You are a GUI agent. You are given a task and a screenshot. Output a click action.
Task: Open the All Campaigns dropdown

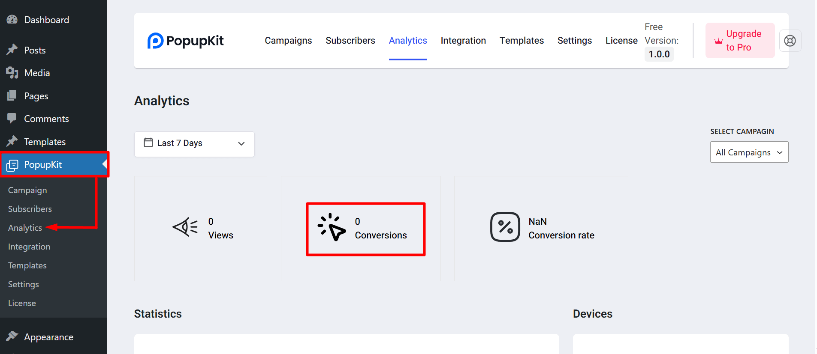pos(749,152)
